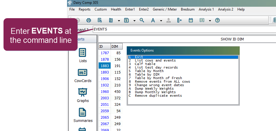Click the help question mark icon
Image resolution: width=276 pixels, height=131 pixels.
pos(217,20)
